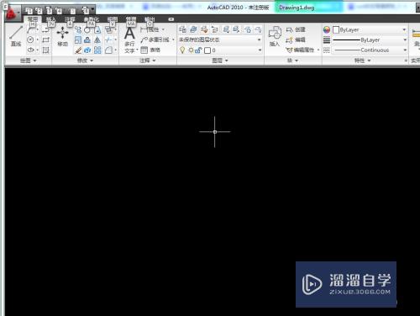Screen dimensions: 420x316
Task: Click the 线性 dimension button
Action: (x=150, y=29)
